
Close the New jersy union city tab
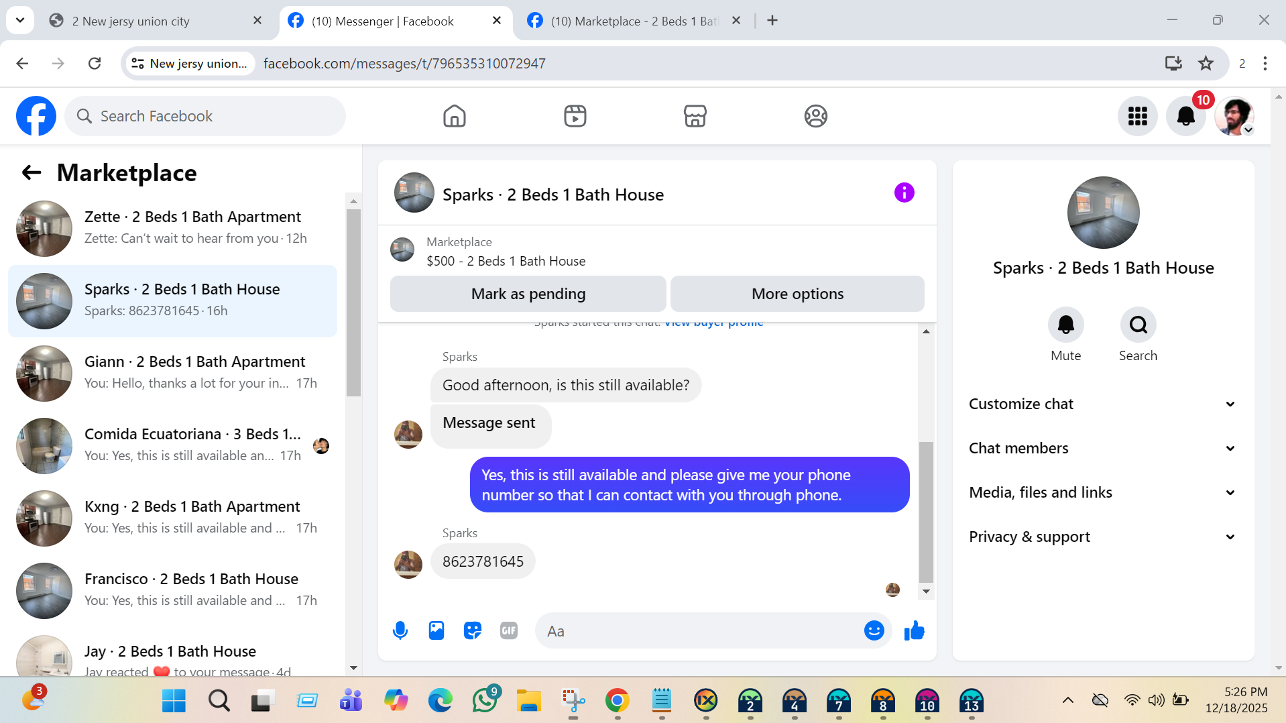click(x=257, y=21)
